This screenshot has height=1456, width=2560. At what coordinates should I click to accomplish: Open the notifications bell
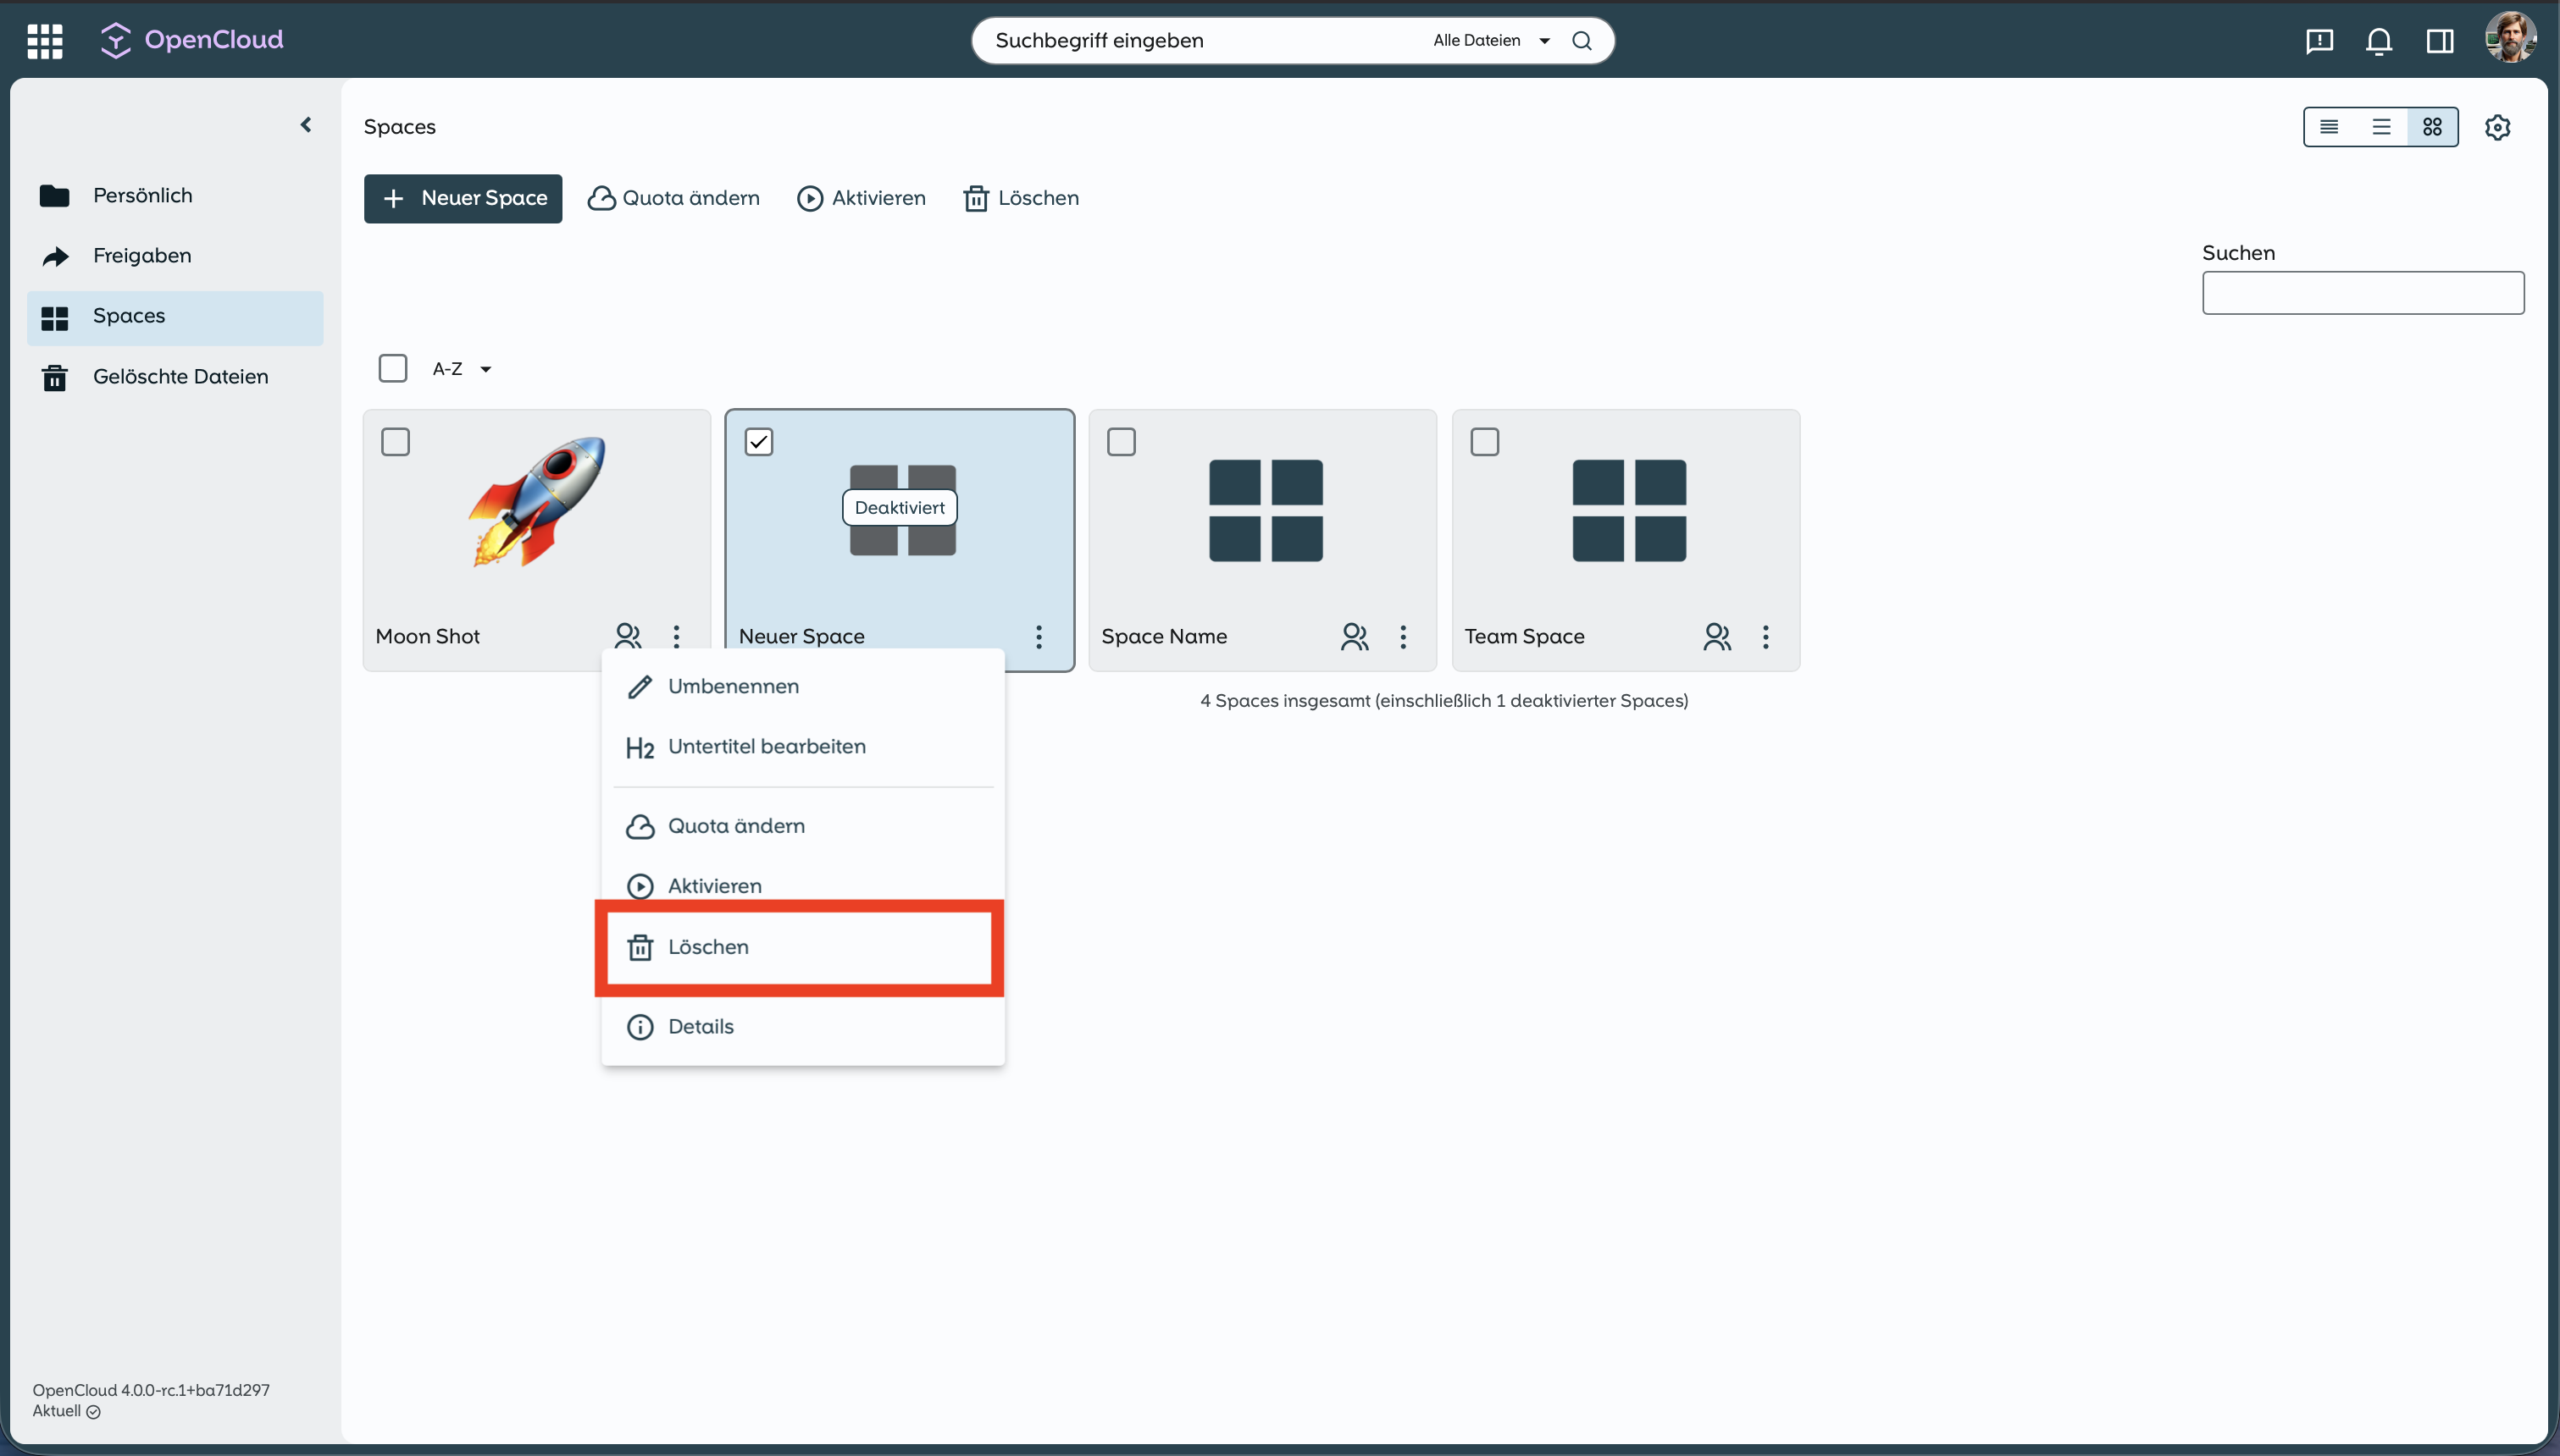[2378, 41]
